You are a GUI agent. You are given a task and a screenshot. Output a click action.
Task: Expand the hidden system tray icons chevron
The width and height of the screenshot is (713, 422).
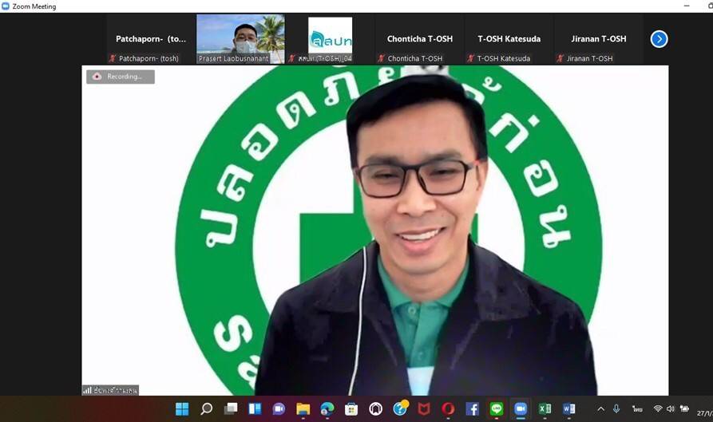point(600,408)
